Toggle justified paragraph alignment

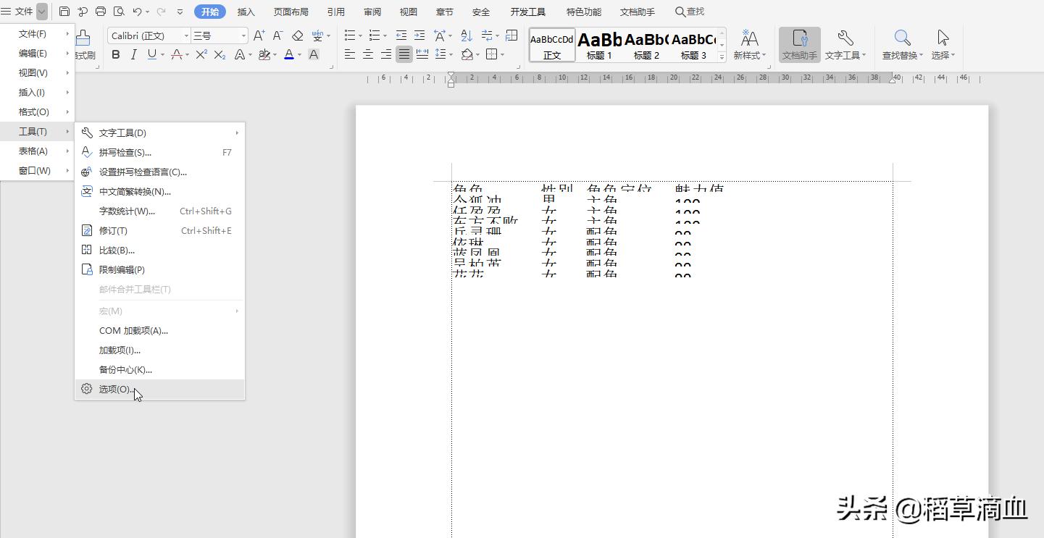[404, 54]
